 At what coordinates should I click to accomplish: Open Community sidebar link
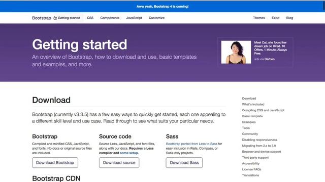[250, 134]
